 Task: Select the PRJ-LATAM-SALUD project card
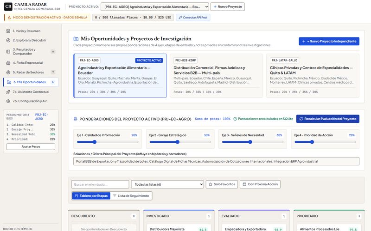(x=313, y=76)
